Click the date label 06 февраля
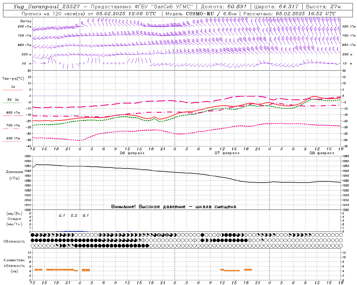 (x=132, y=153)
